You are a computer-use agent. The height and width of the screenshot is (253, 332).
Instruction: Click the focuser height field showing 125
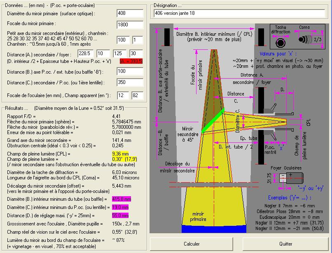coord(119,53)
